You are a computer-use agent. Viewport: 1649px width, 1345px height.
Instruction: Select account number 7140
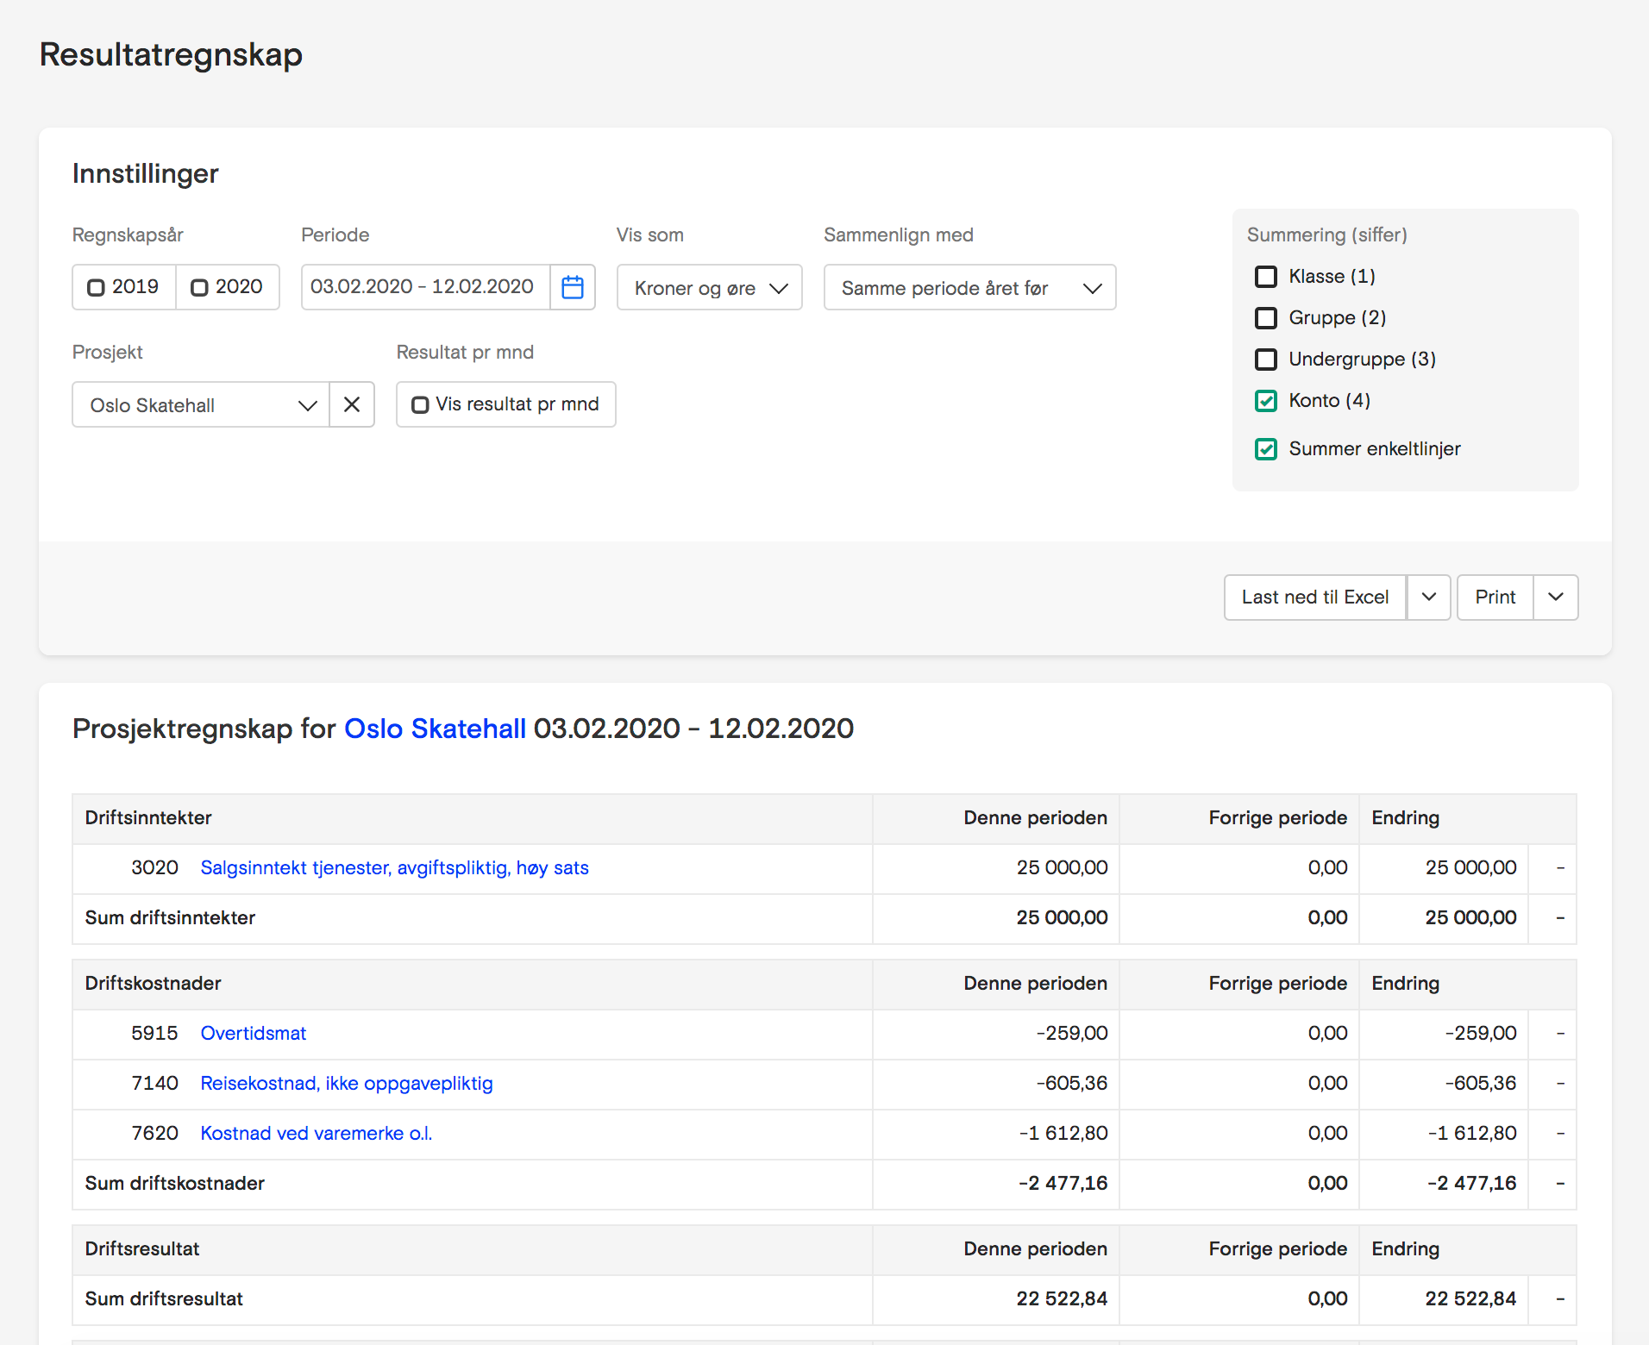tap(154, 1084)
